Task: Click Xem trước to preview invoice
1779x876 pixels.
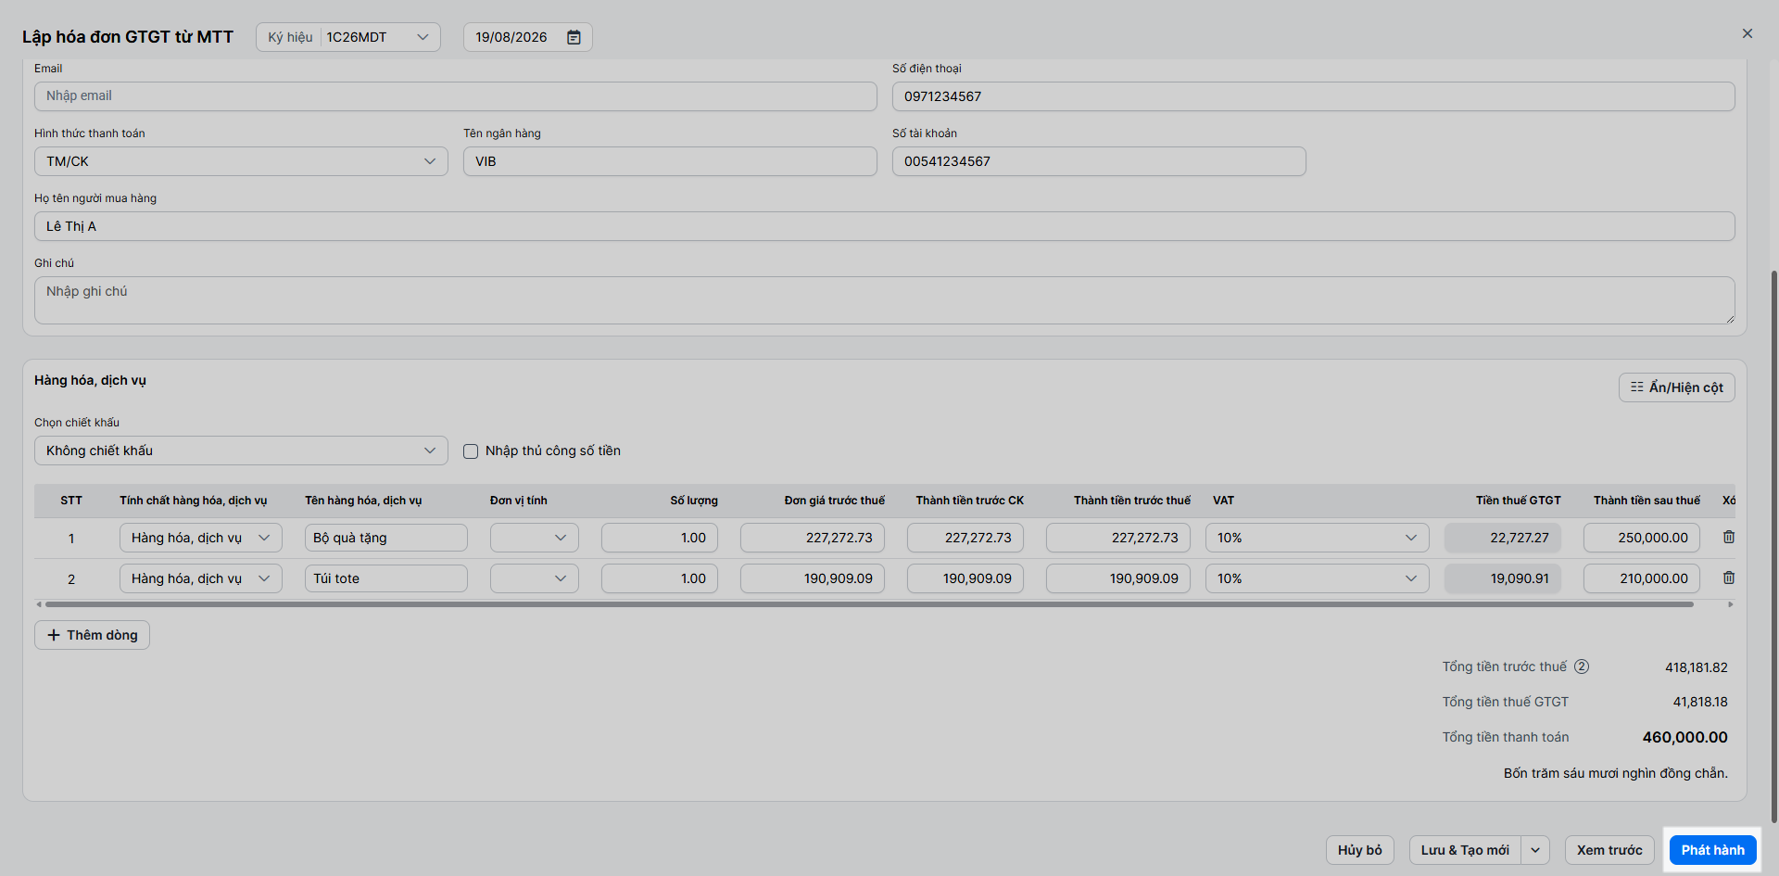Action: pos(1609,850)
